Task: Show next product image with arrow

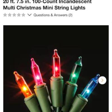Action: pos(102,80)
